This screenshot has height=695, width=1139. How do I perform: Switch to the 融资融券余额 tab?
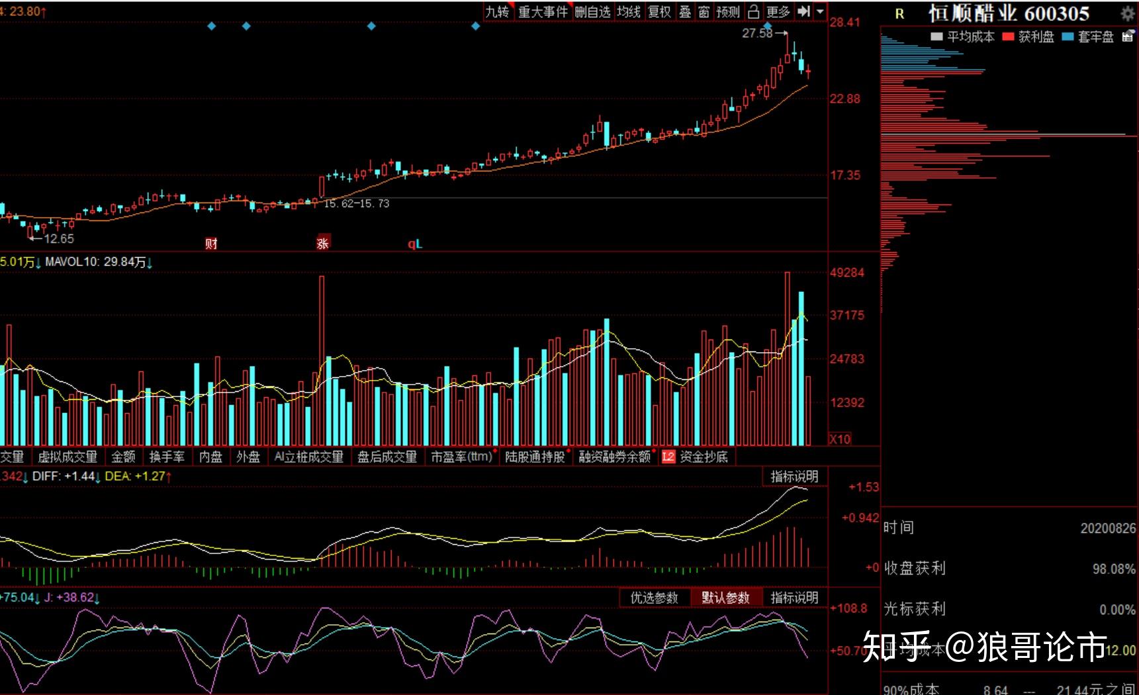click(x=615, y=457)
